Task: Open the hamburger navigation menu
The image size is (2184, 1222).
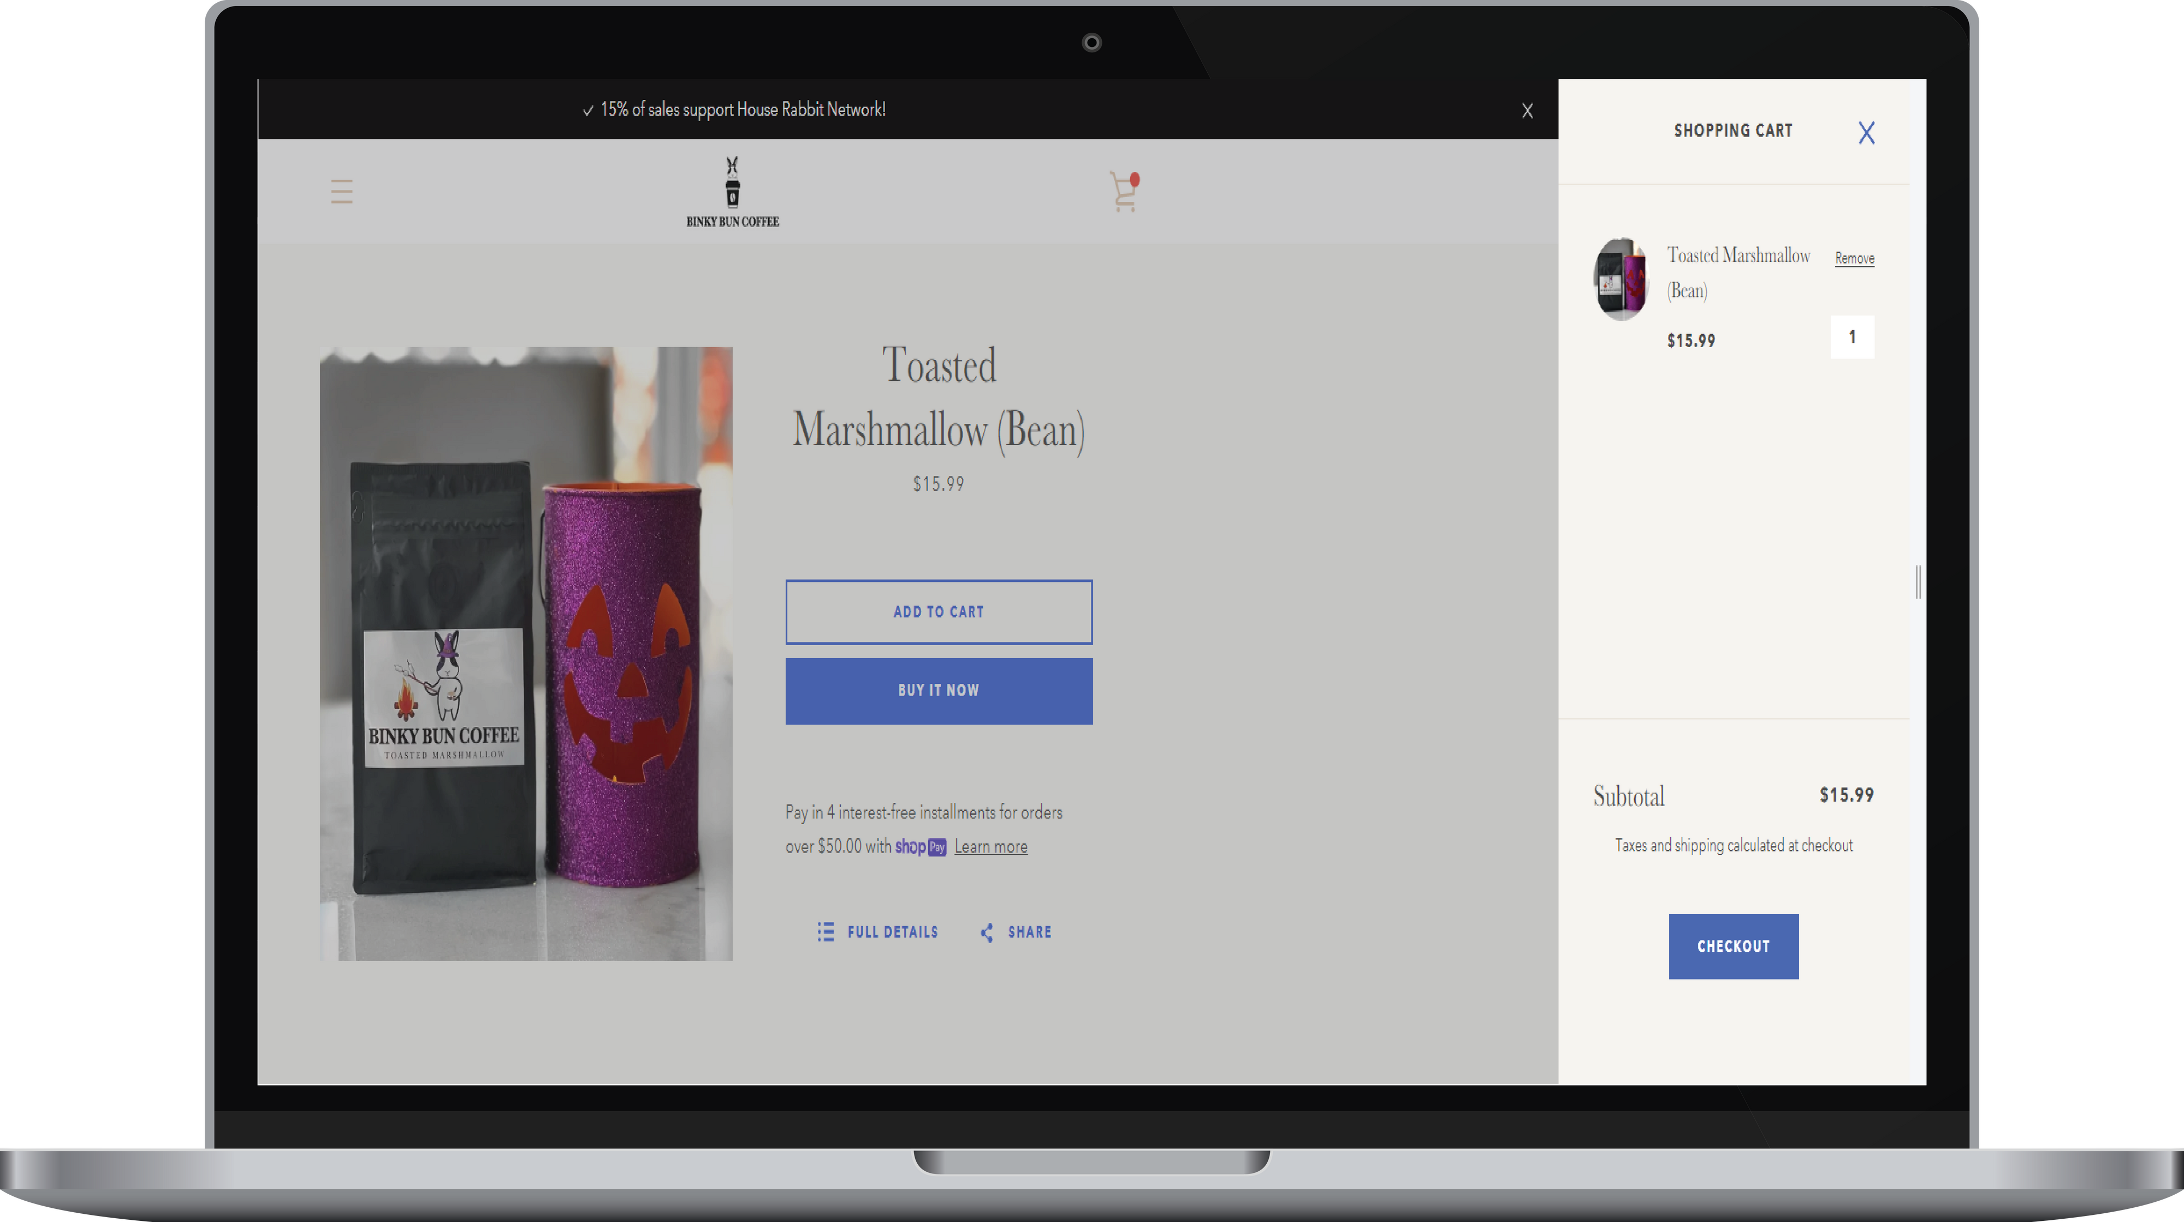Action: pos(342,192)
